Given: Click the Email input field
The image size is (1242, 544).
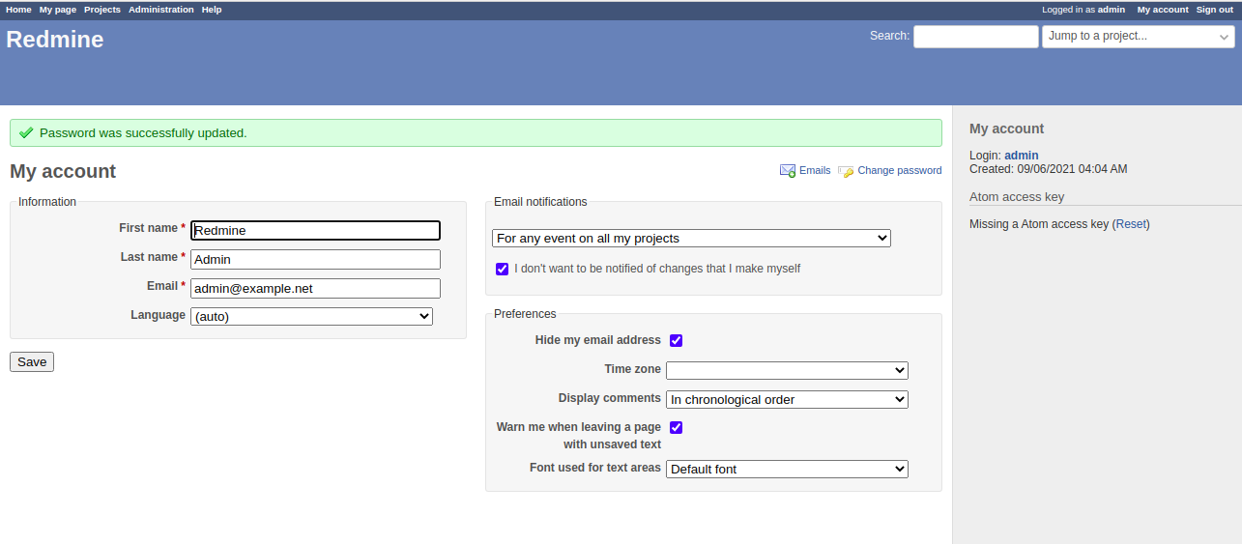Looking at the screenshot, I should pyautogui.click(x=315, y=288).
